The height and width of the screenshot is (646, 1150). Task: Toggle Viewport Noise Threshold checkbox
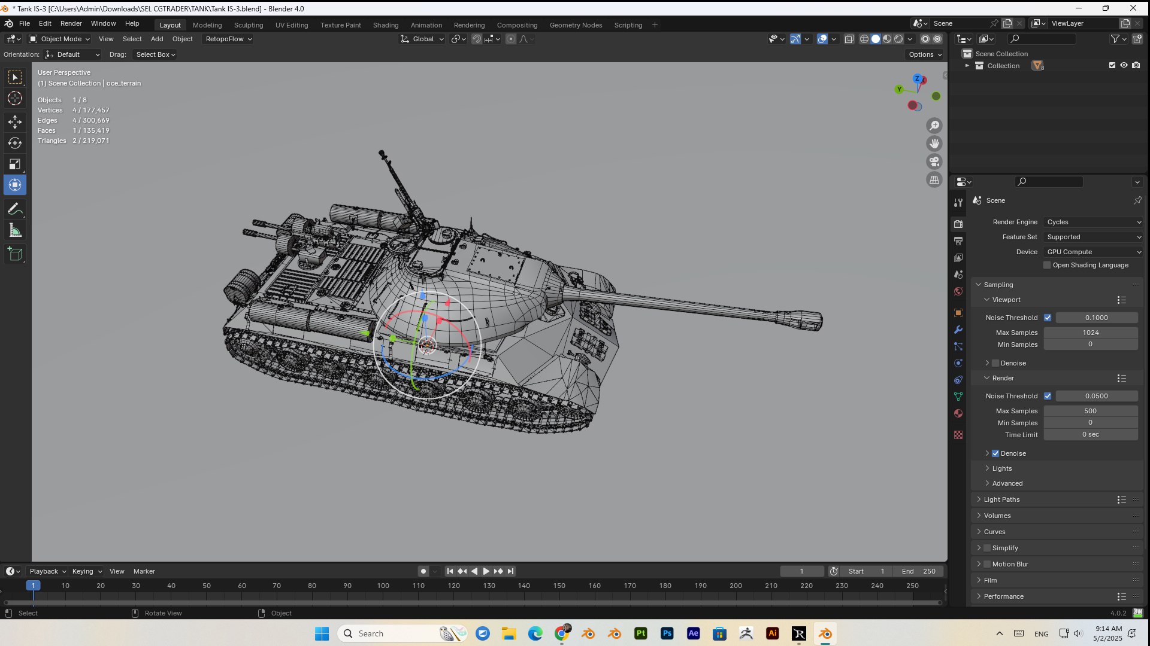click(x=1048, y=318)
